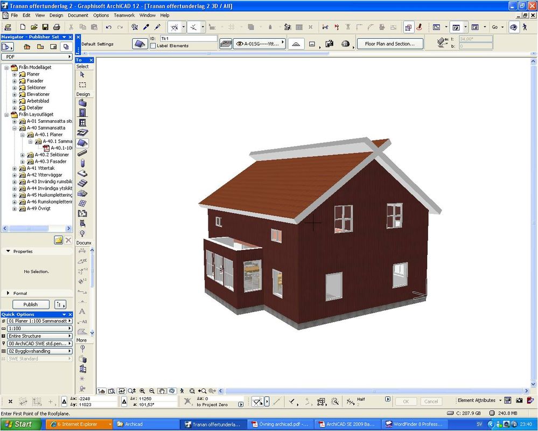Select the Window tool

click(82, 122)
